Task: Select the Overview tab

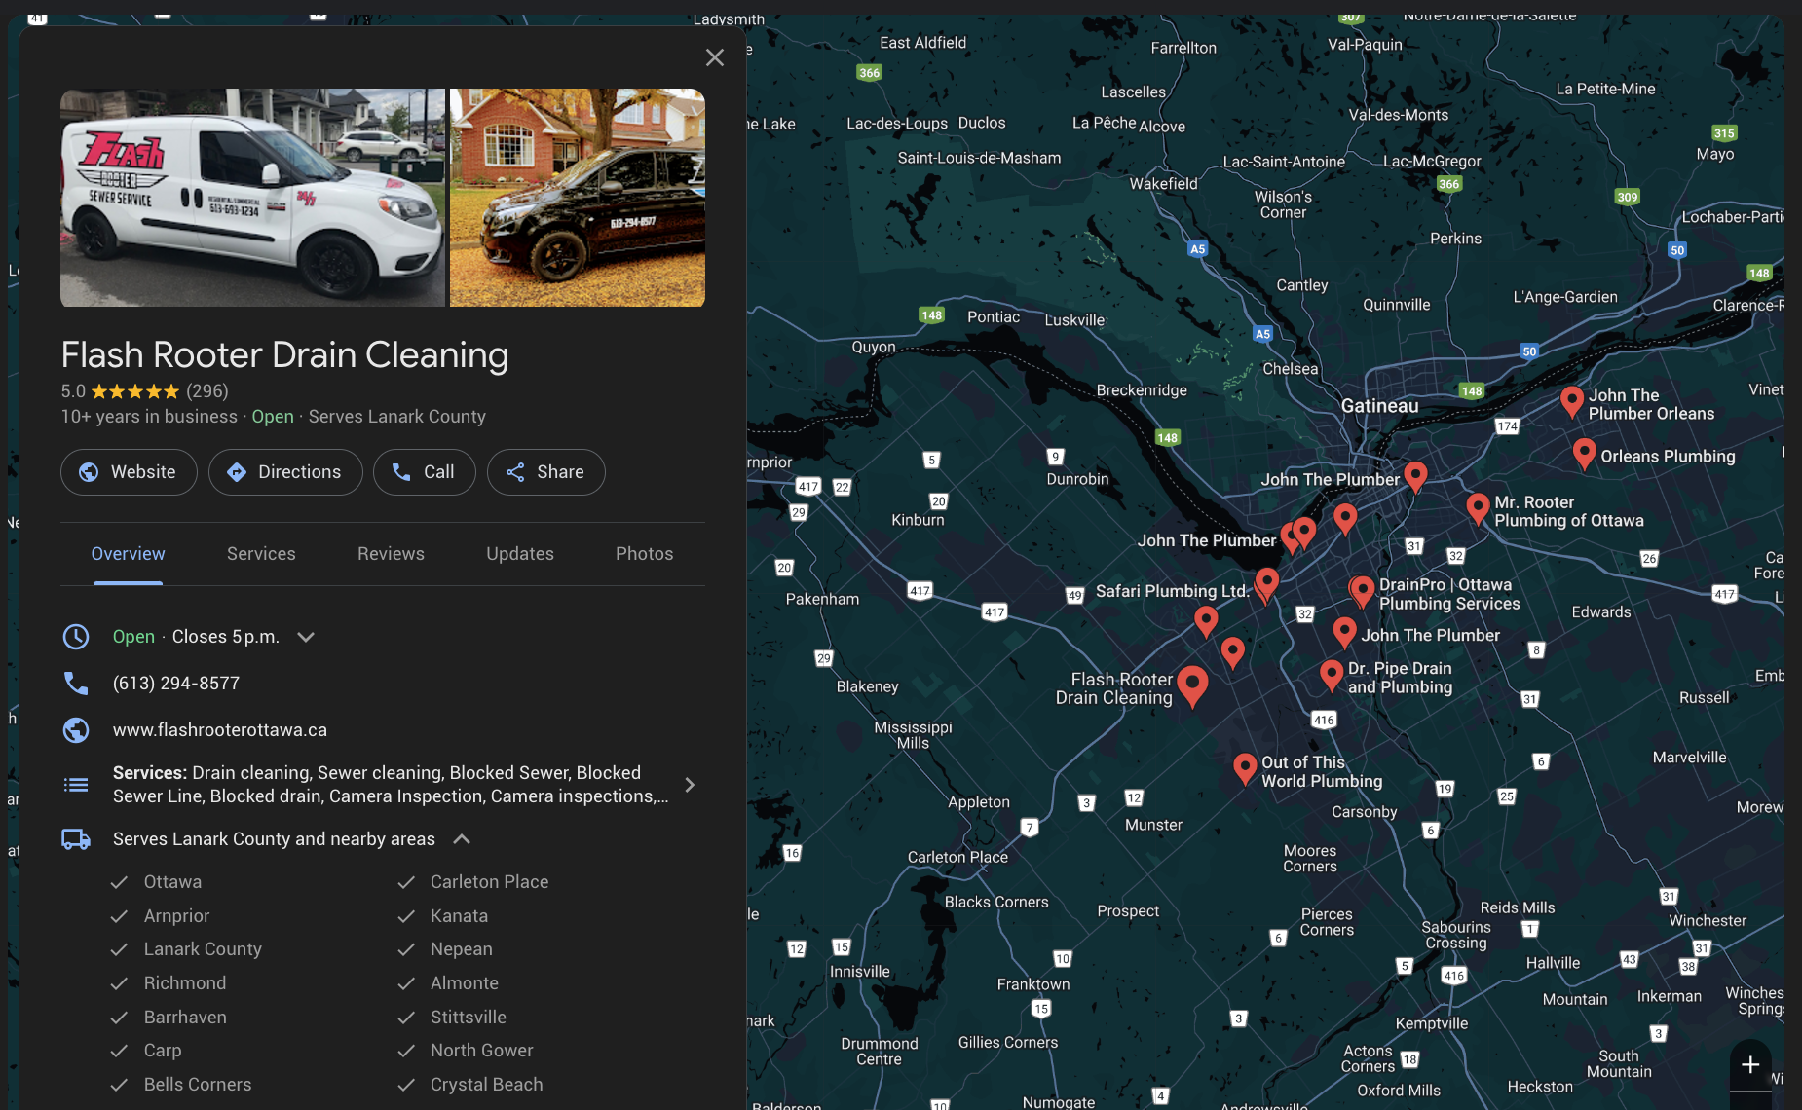Action: click(128, 554)
